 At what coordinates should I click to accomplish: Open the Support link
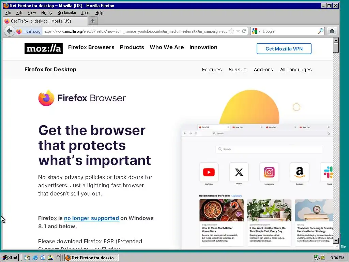click(x=238, y=70)
